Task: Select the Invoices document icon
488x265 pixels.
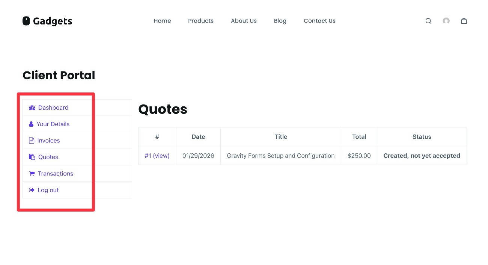Action: [x=31, y=140]
